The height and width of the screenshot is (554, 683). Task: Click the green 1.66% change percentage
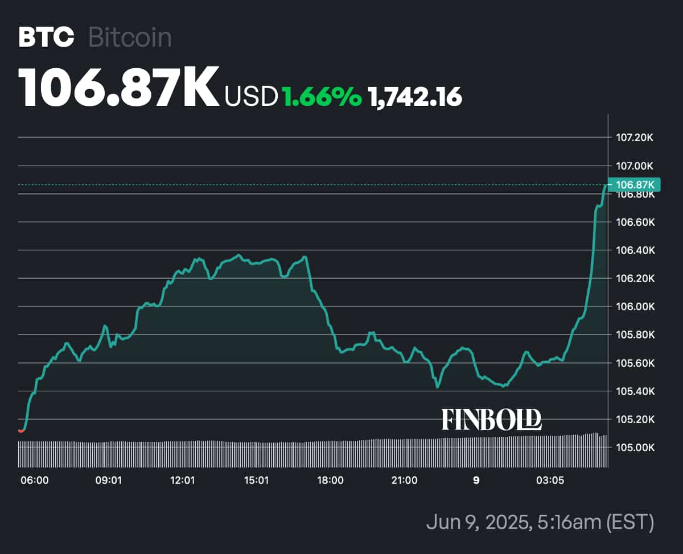pos(322,97)
